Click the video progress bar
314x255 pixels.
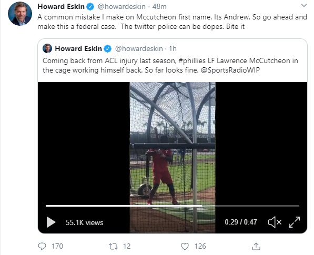click(173, 206)
